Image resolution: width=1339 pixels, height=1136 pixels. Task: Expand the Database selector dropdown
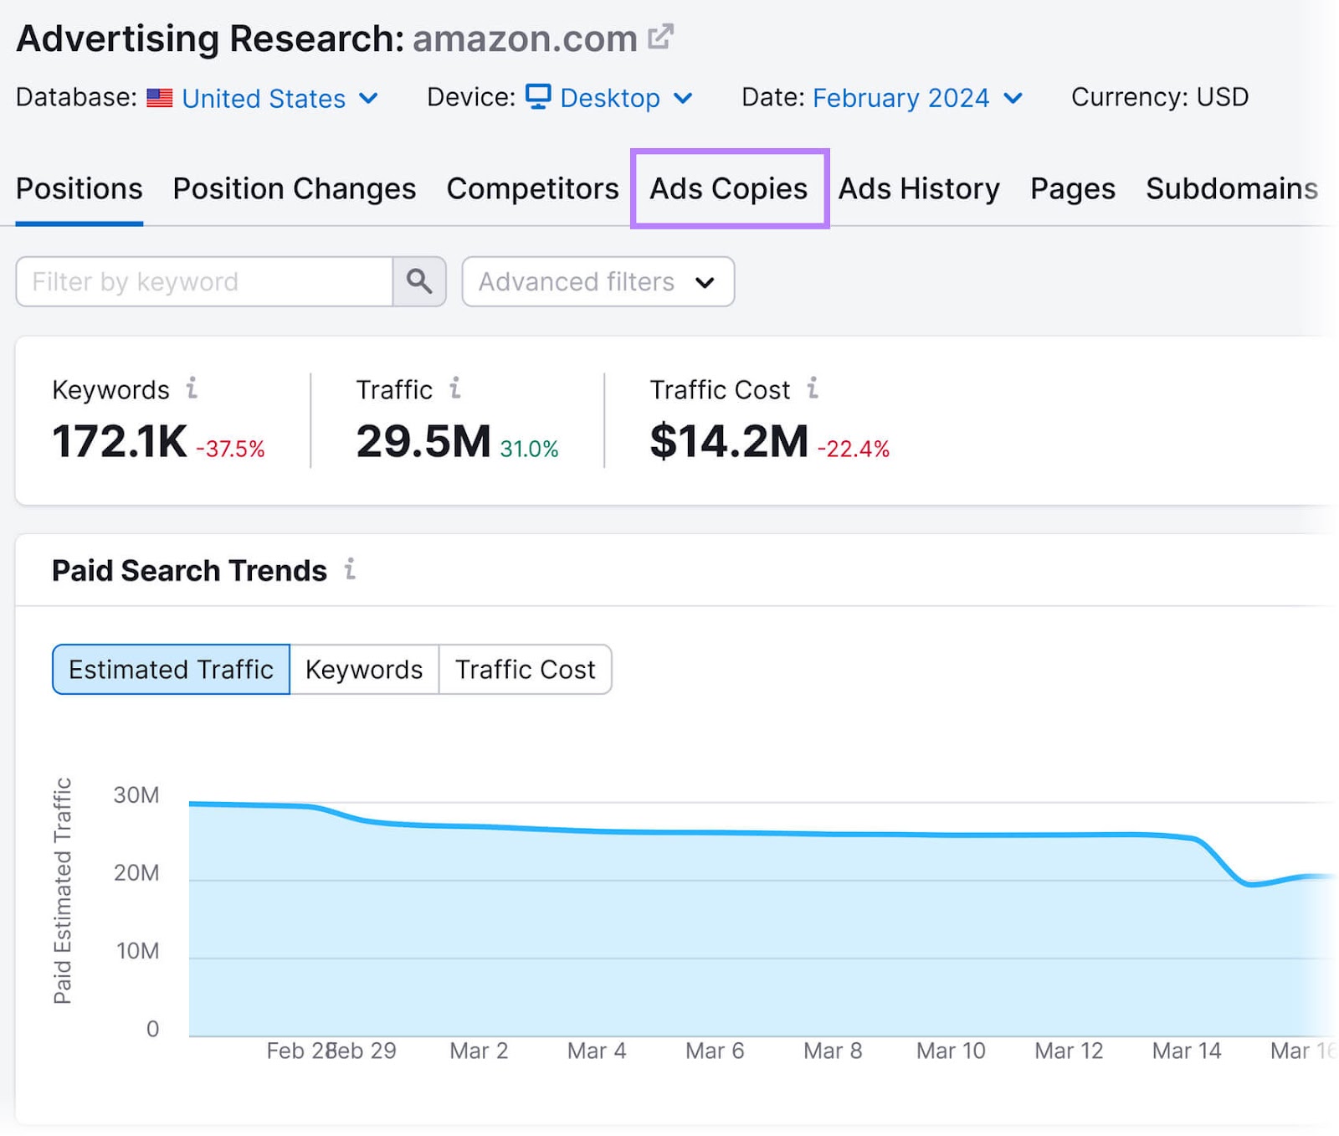(370, 98)
